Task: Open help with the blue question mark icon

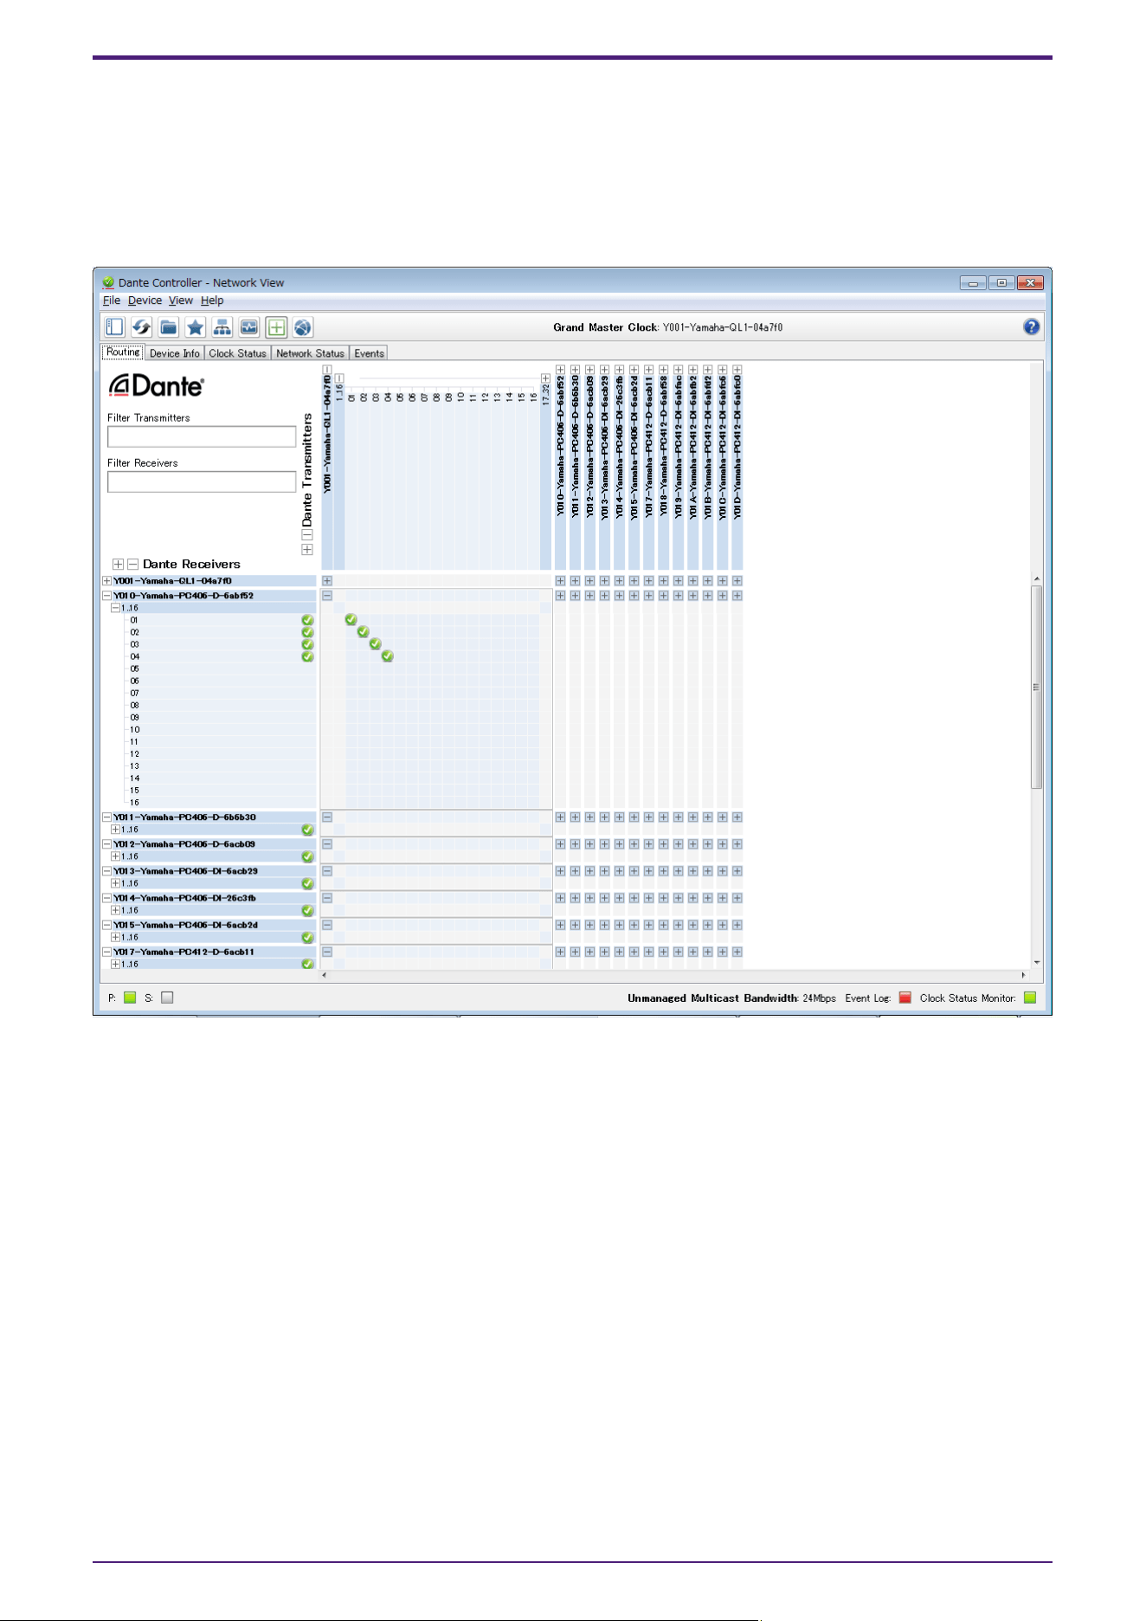Action: [x=1031, y=326]
